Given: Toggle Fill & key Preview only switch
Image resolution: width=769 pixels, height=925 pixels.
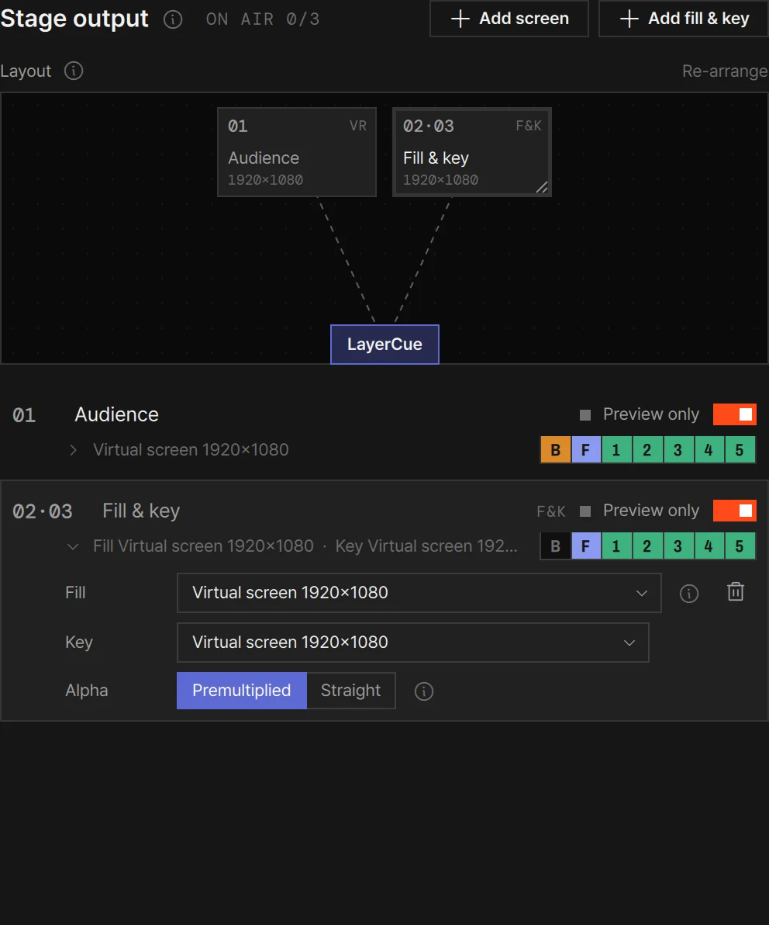Looking at the screenshot, I should (734, 511).
